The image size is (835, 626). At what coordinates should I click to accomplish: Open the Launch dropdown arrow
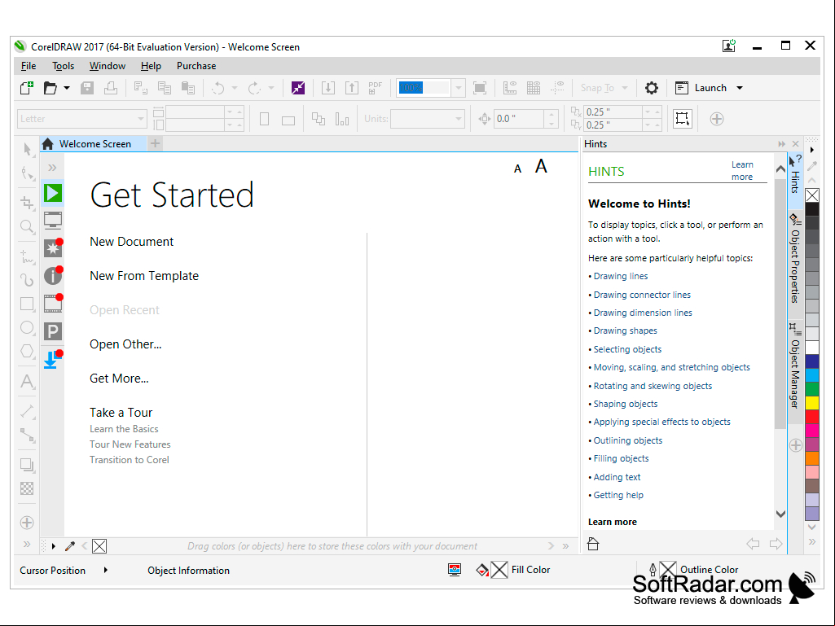pyautogui.click(x=740, y=88)
